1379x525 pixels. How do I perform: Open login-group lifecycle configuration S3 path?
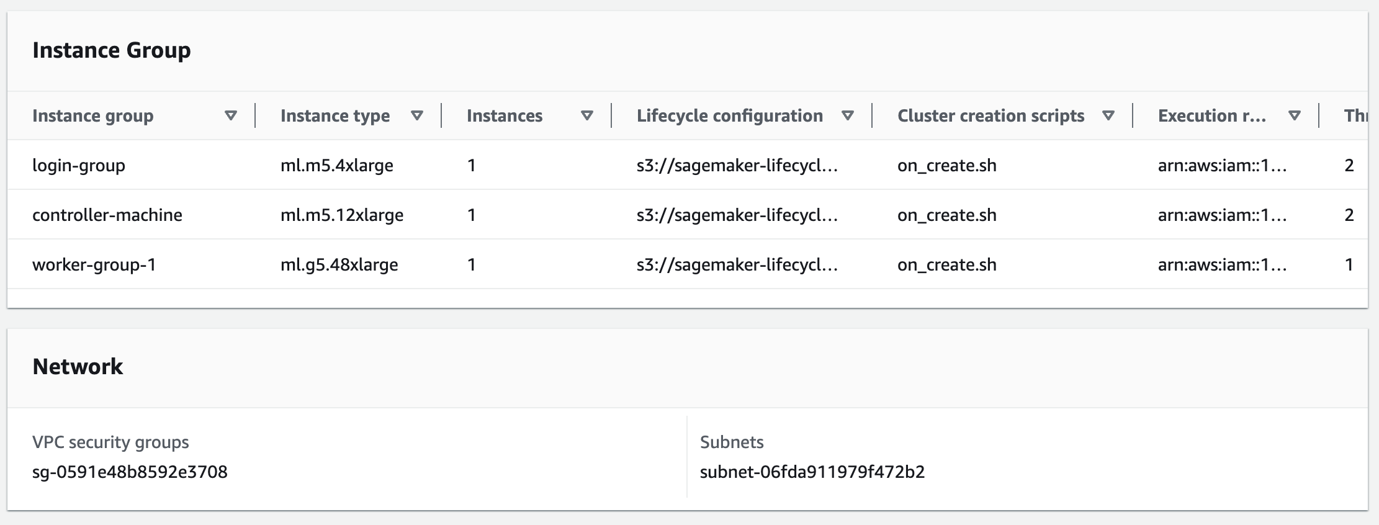click(737, 165)
